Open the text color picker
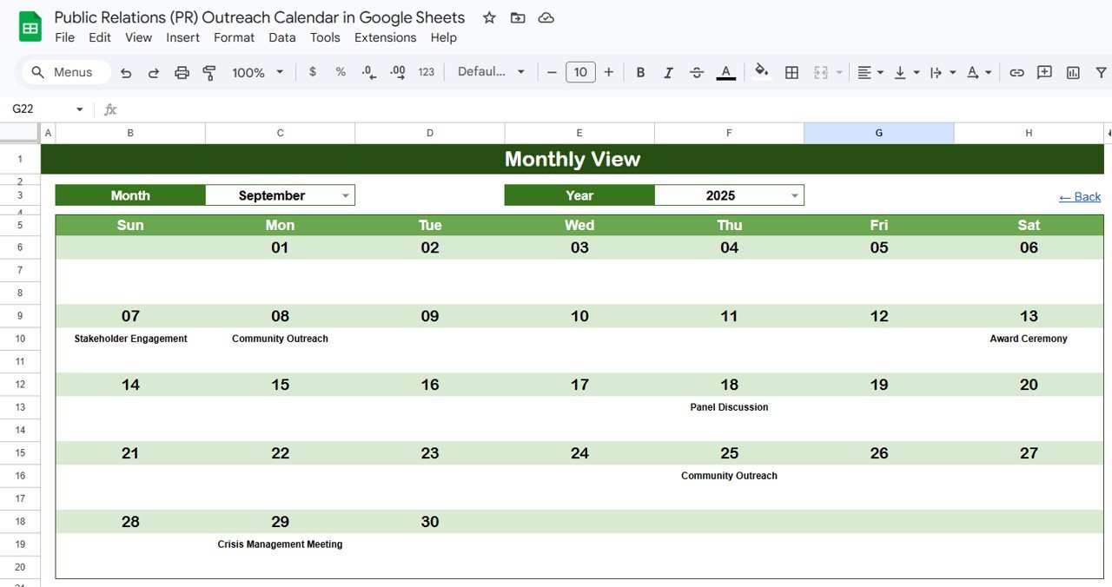 point(725,72)
